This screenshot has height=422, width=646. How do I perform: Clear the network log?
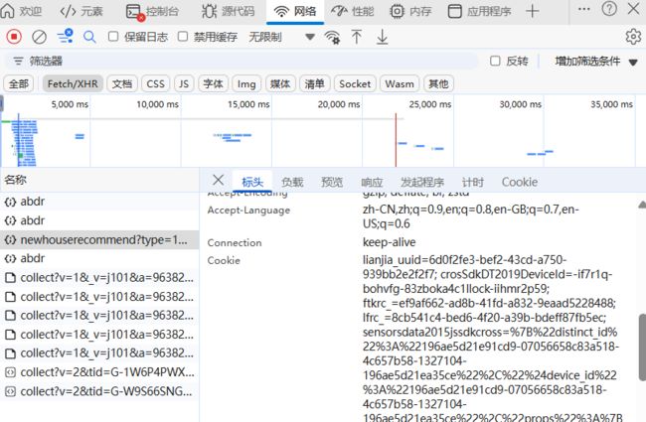39,37
